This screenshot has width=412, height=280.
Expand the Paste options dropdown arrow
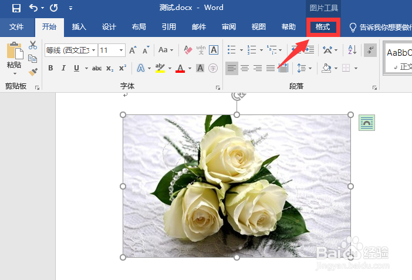(x=15, y=73)
